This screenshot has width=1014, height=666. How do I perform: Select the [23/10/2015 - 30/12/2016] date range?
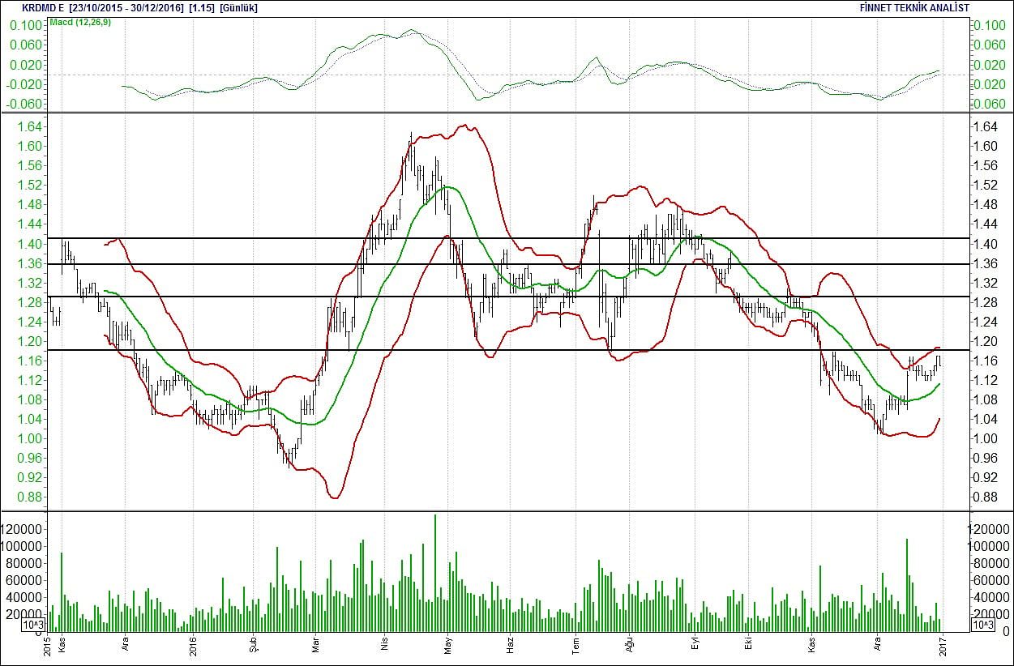point(127,7)
